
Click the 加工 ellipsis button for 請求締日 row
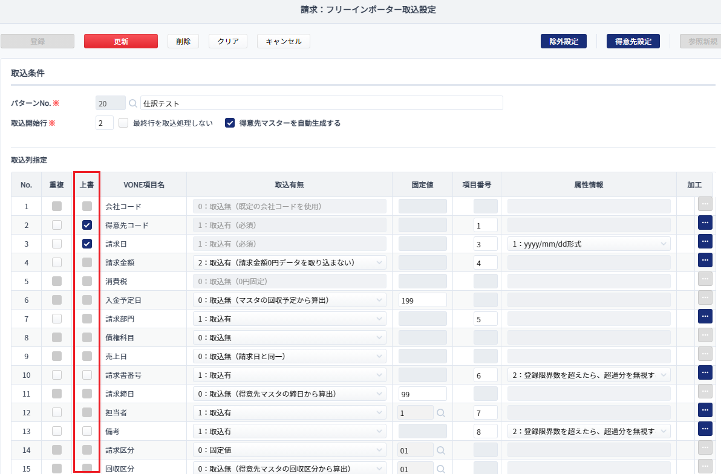tap(705, 391)
